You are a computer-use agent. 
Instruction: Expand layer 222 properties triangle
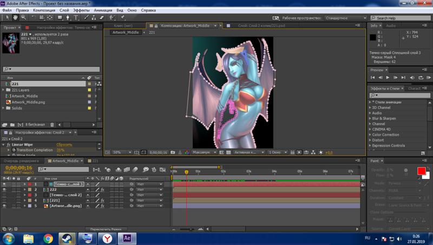point(24,190)
